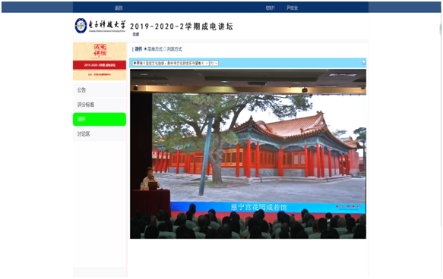This screenshot has width=443, height=279.
Task: Select the 菜单方式 radio button
Action: [145, 49]
